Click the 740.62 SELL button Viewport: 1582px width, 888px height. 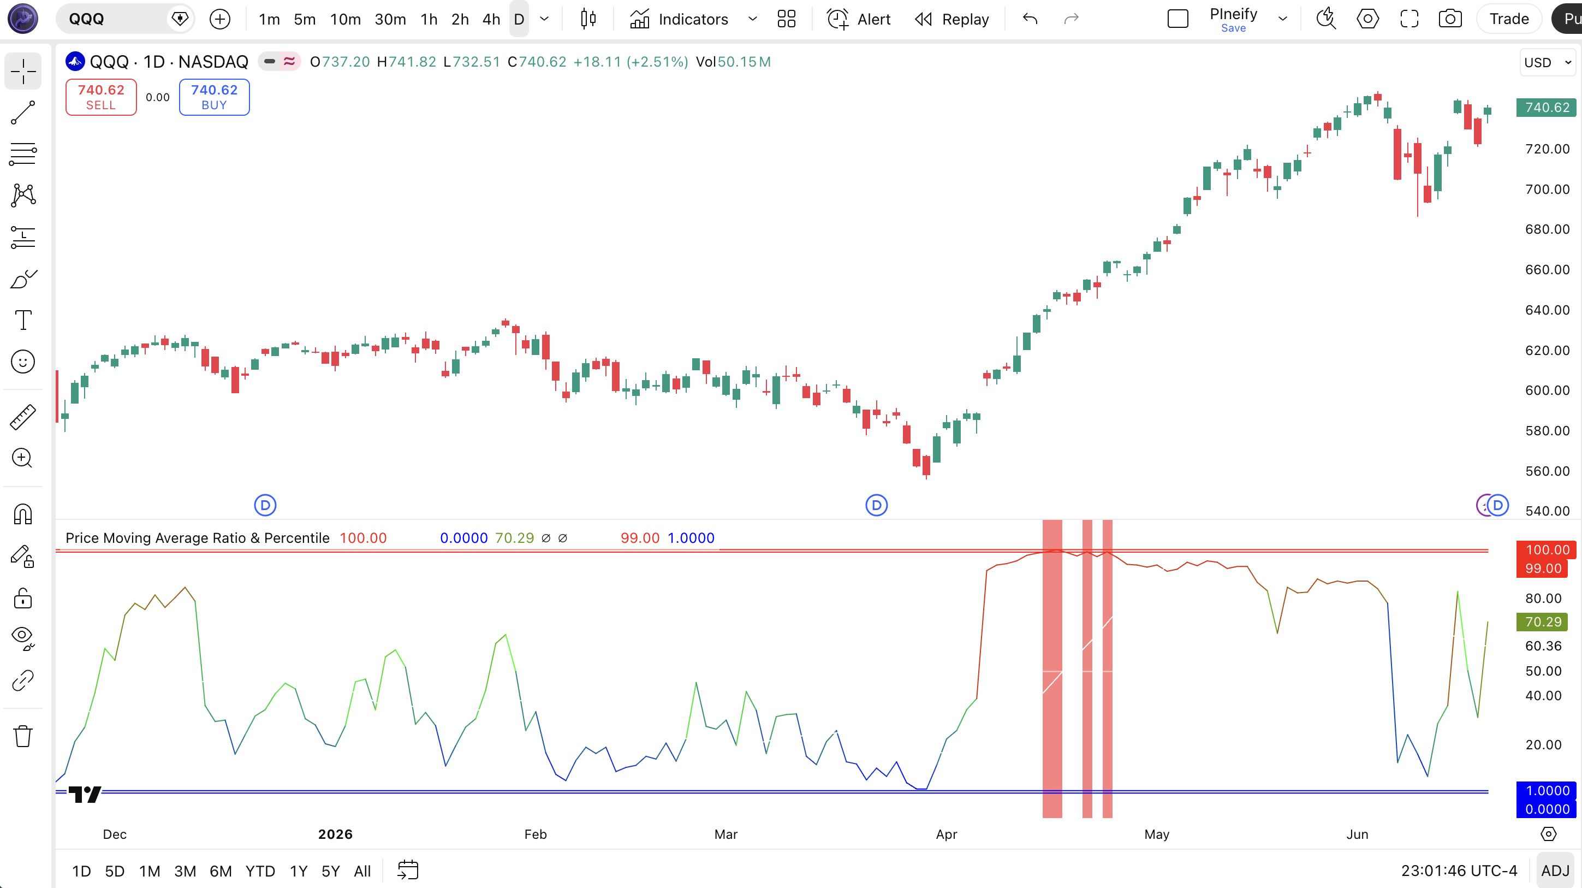(x=100, y=97)
